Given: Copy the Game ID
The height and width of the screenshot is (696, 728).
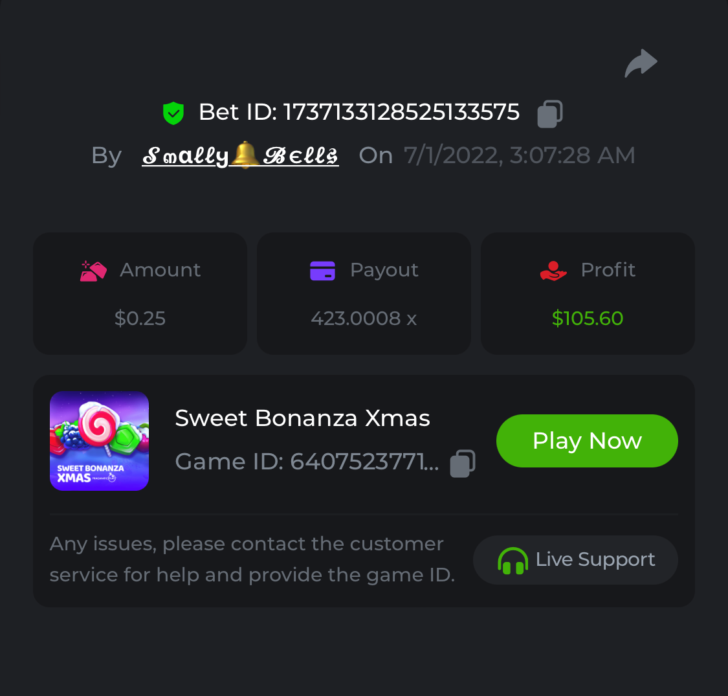Looking at the screenshot, I should [x=463, y=463].
